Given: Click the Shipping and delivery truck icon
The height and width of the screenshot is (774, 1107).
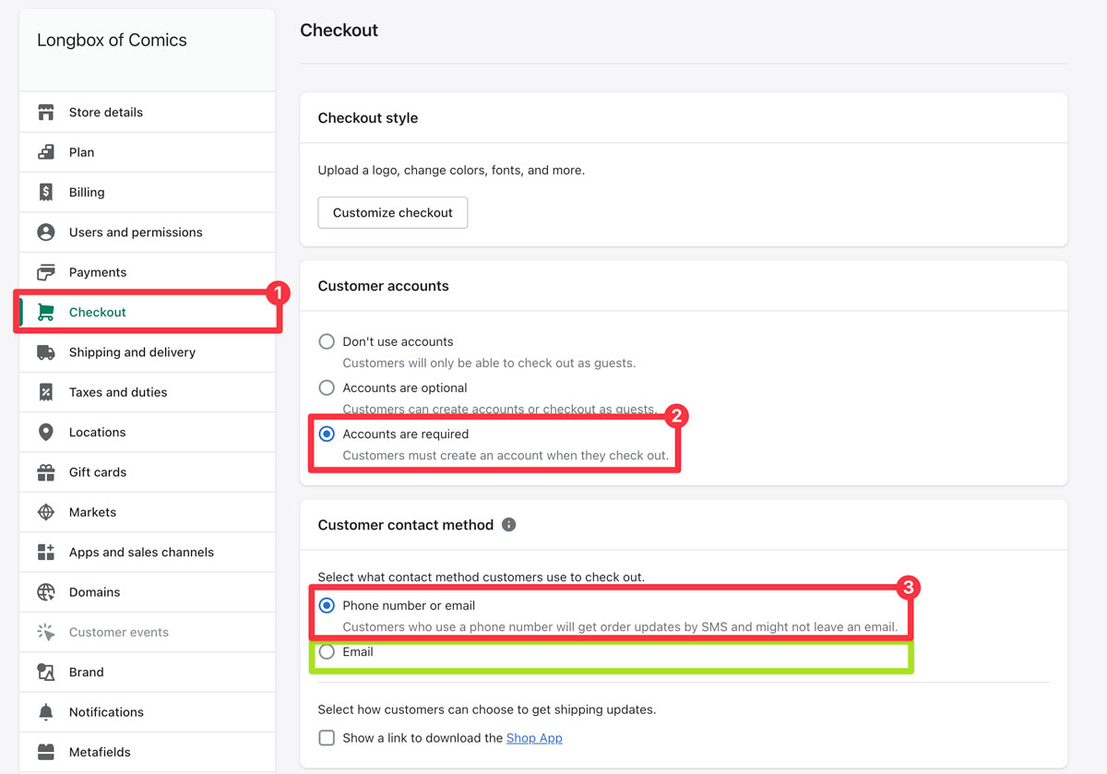Looking at the screenshot, I should click(x=45, y=352).
